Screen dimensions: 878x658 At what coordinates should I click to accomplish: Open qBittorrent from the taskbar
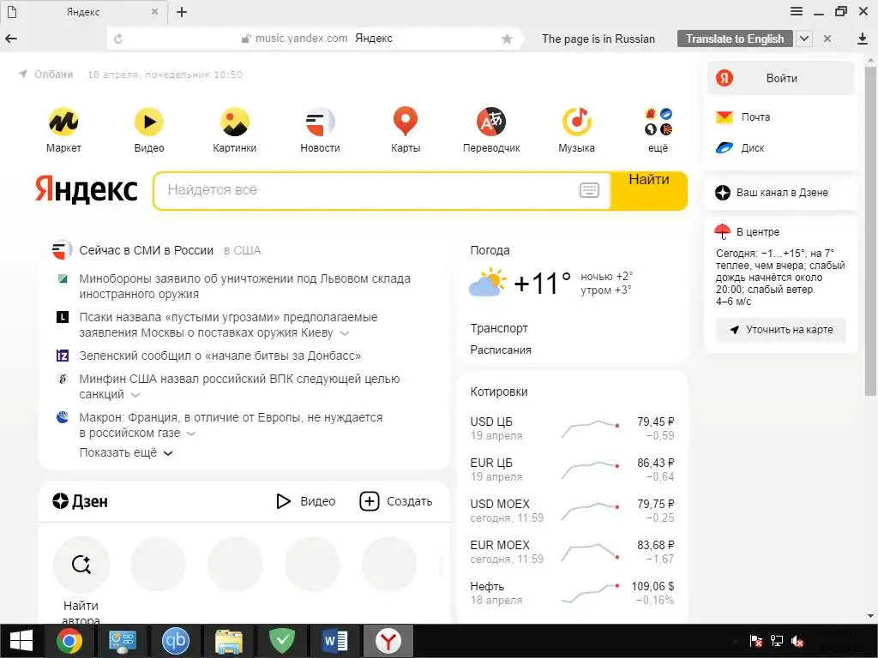coord(175,641)
